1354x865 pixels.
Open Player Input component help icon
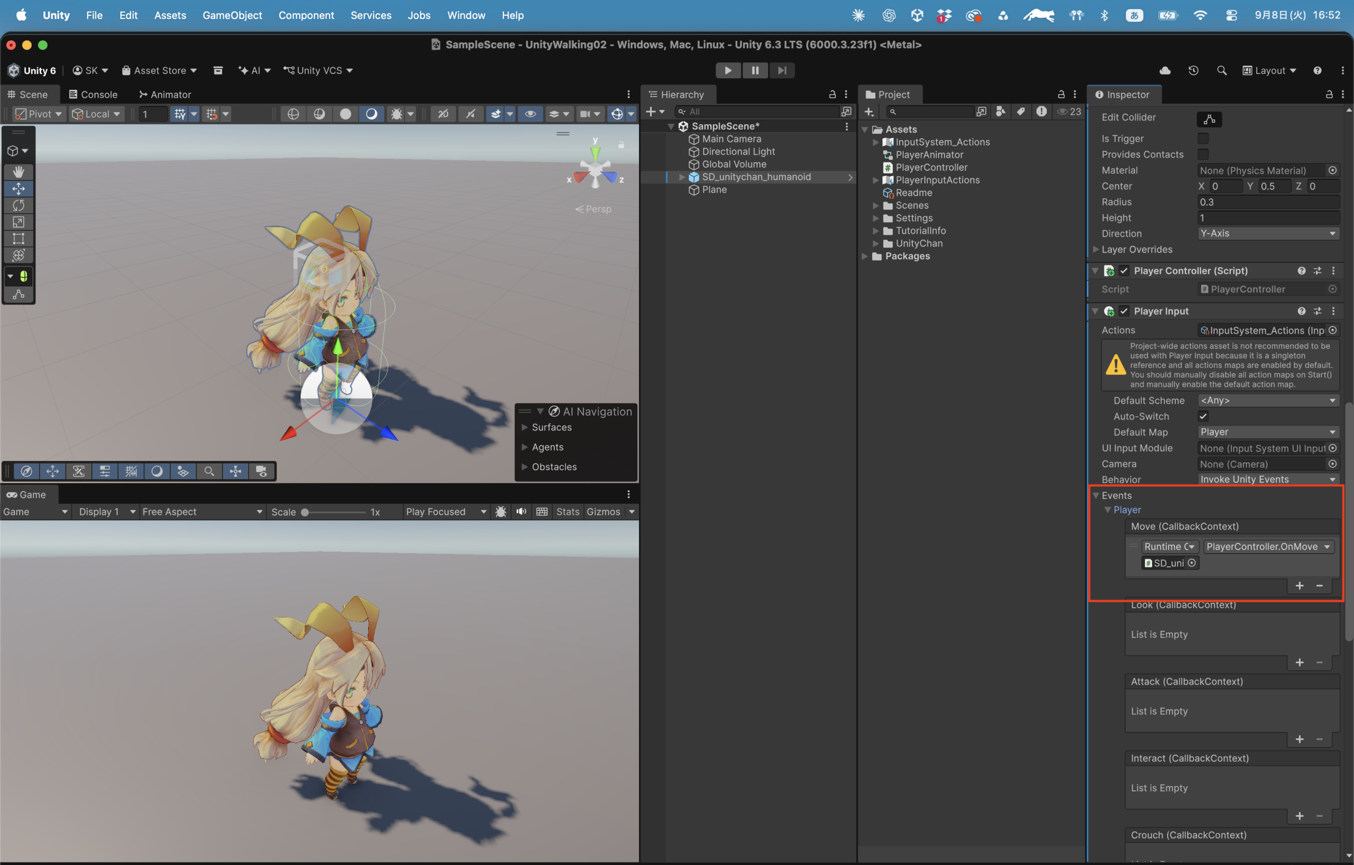click(1301, 311)
